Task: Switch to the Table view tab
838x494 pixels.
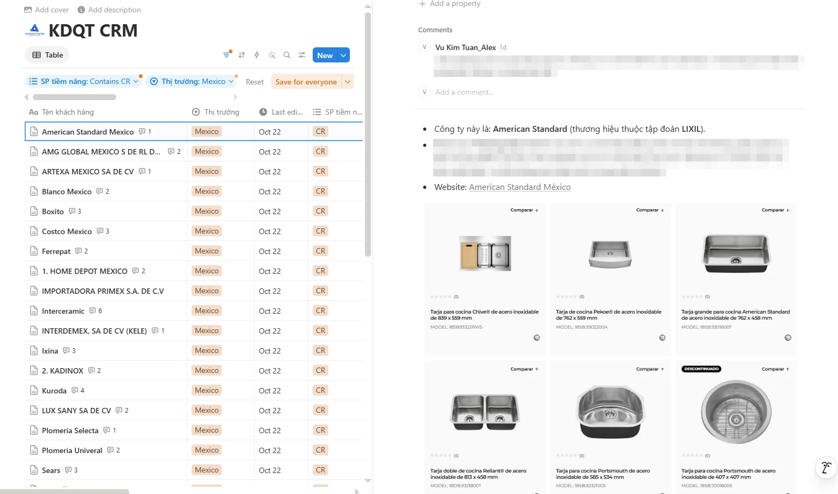Action: point(47,55)
